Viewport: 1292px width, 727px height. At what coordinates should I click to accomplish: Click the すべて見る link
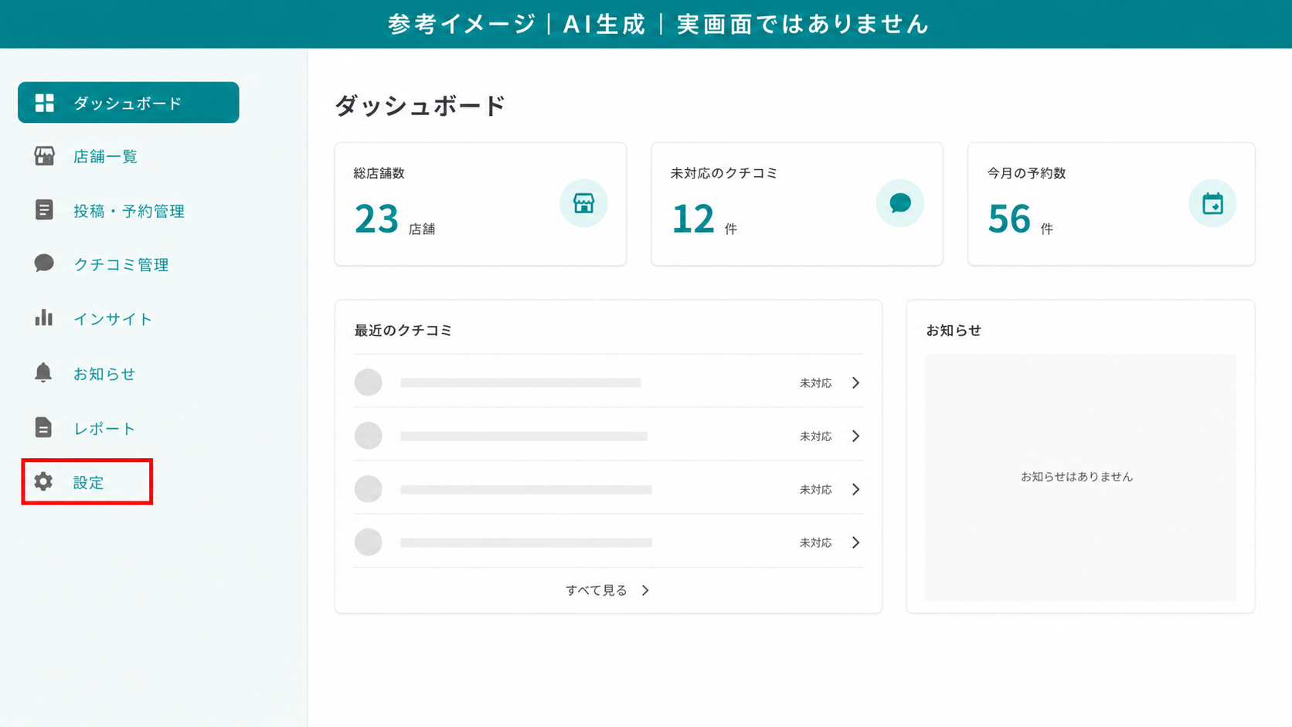point(597,590)
